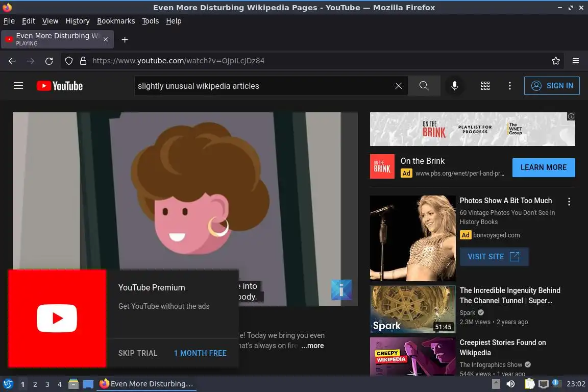Open the notification tray icon with exclamation
The image size is (588, 392).
(556, 383)
